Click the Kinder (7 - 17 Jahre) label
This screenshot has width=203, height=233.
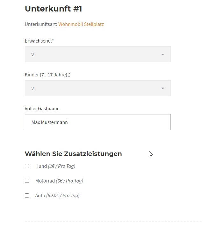pyautogui.click(x=46, y=75)
